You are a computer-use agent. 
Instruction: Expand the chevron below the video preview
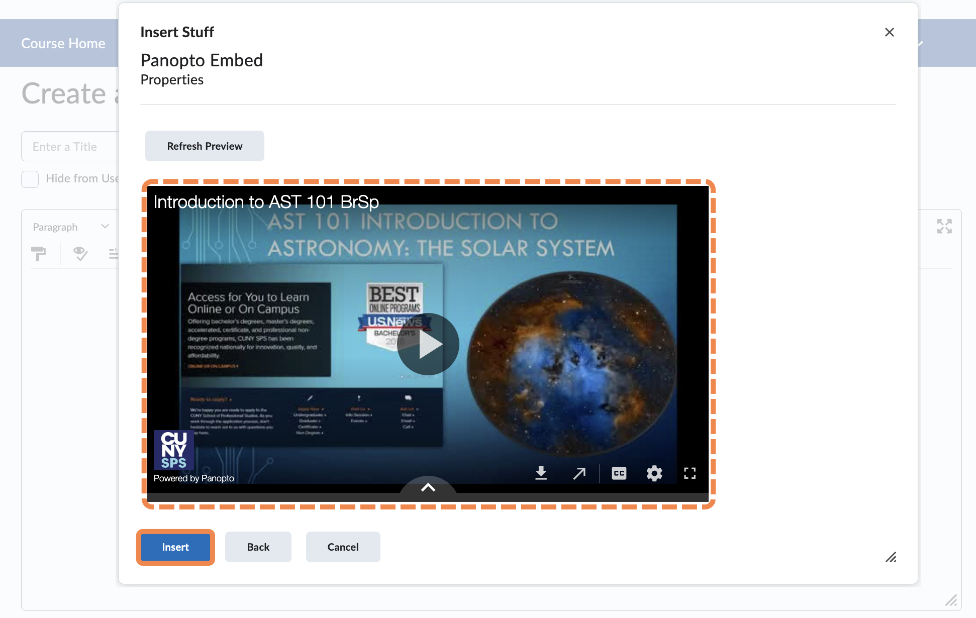428,487
